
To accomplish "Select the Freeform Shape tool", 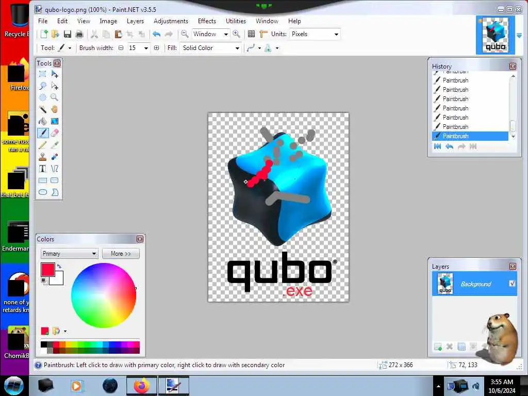I will click(55, 192).
